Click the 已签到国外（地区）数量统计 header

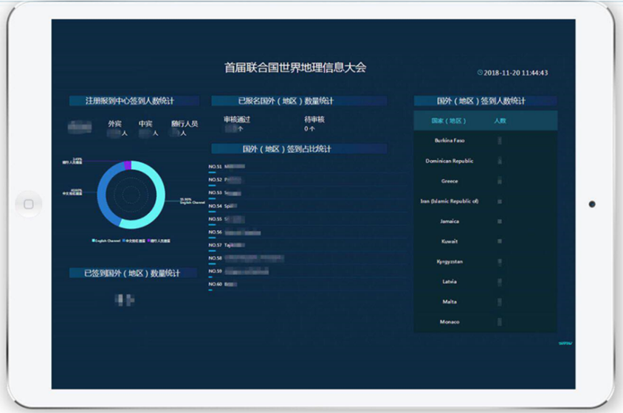tap(133, 273)
